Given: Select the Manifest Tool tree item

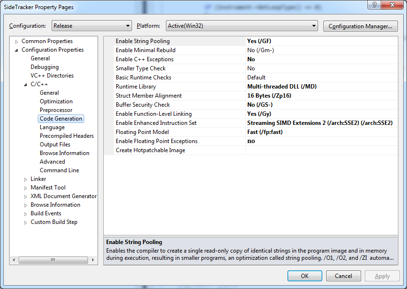Looking at the screenshot, I should point(48,188).
